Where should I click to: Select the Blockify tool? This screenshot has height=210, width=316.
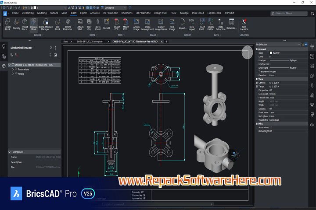[x=16, y=24]
